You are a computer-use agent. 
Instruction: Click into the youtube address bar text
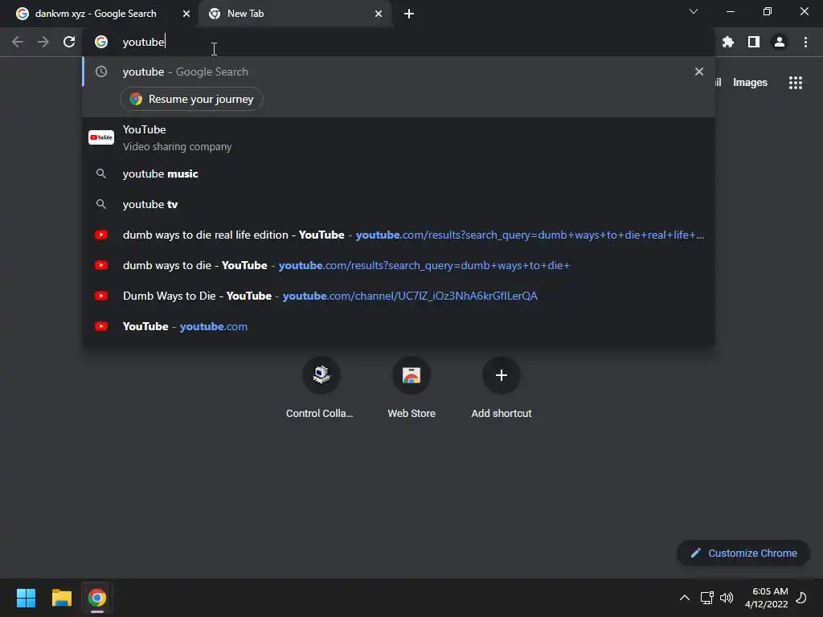coord(143,42)
